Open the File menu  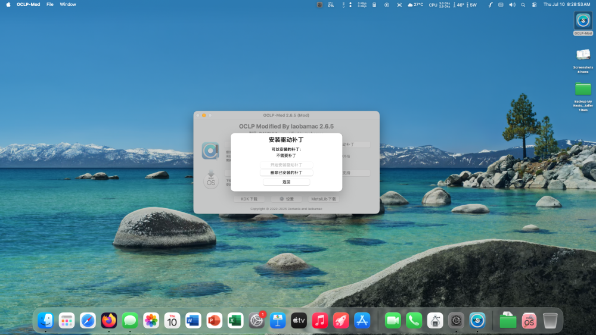(x=50, y=5)
